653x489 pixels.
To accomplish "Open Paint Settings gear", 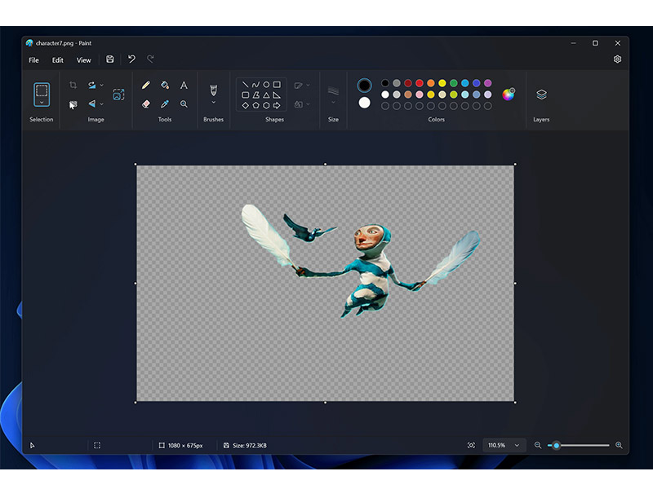I will click(617, 59).
